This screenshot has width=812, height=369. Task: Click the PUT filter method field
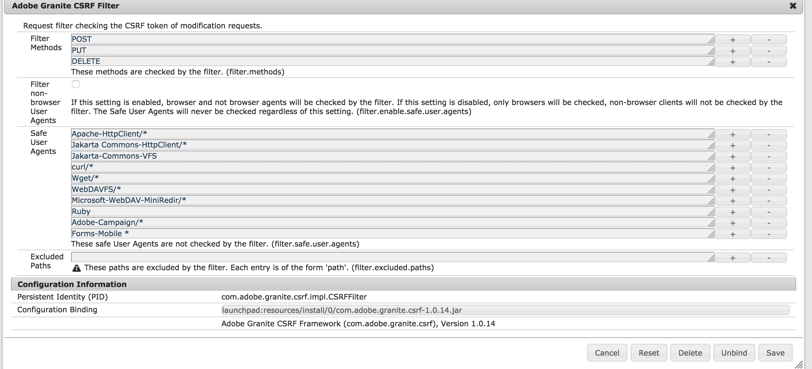[x=391, y=50]
